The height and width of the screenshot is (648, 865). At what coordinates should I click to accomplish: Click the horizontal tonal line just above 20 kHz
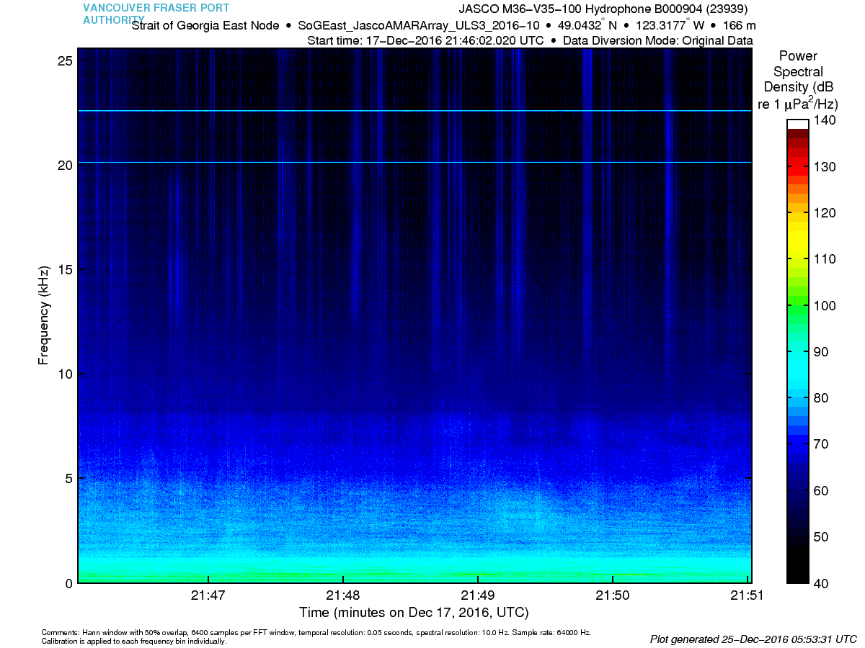(x=414, y=162)
